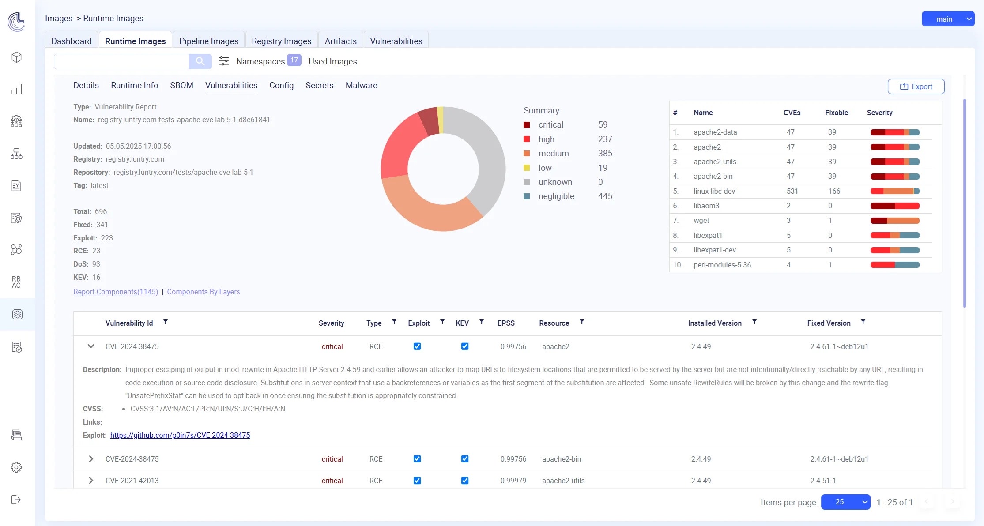Open the main branch dropdown
Image resolution: width=984 pixels, height=526 pixels.
coord(948,19)
